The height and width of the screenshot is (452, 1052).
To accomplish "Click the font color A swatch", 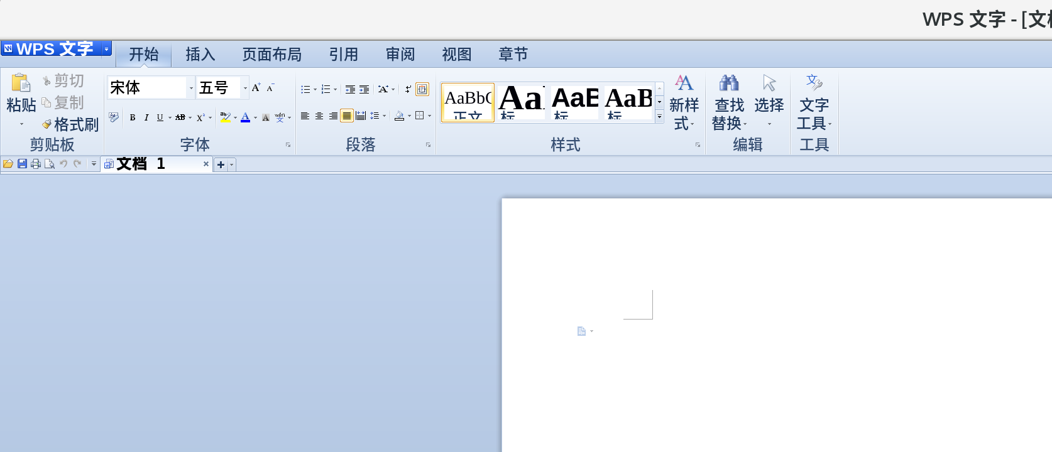I will (x=246, y=117).
